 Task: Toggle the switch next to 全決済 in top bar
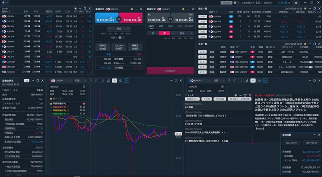coord(237,3)
